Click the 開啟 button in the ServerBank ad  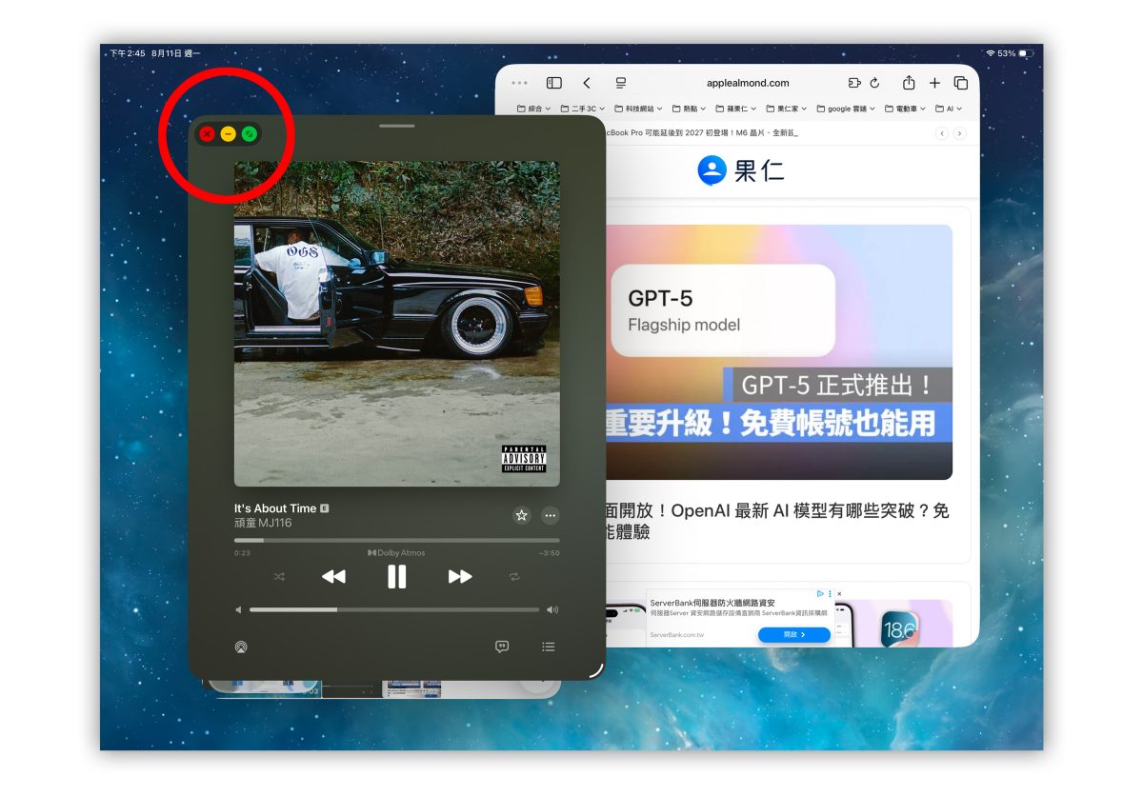point(795,634)
